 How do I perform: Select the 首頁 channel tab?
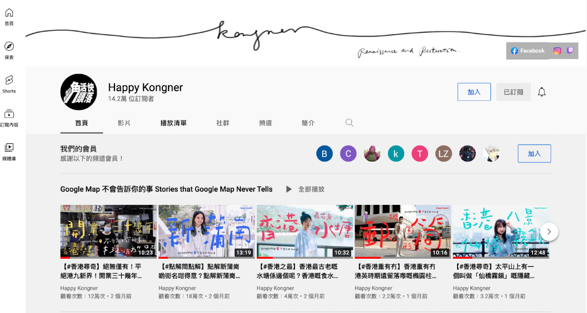(82, 123)
